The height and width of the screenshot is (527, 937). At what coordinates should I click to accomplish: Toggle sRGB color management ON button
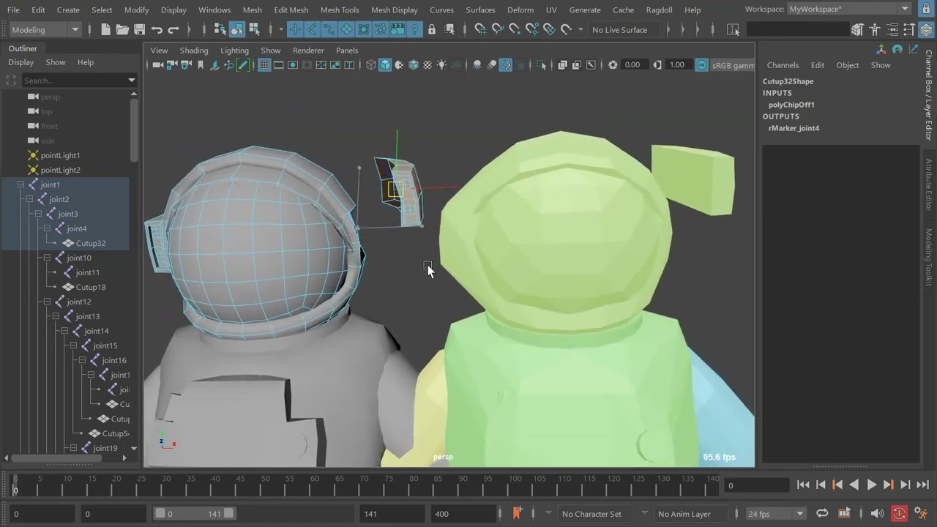(x=701, y=65)
